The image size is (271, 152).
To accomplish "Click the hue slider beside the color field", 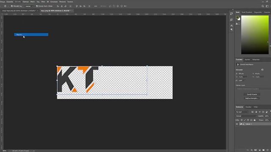I will point(270,35).
